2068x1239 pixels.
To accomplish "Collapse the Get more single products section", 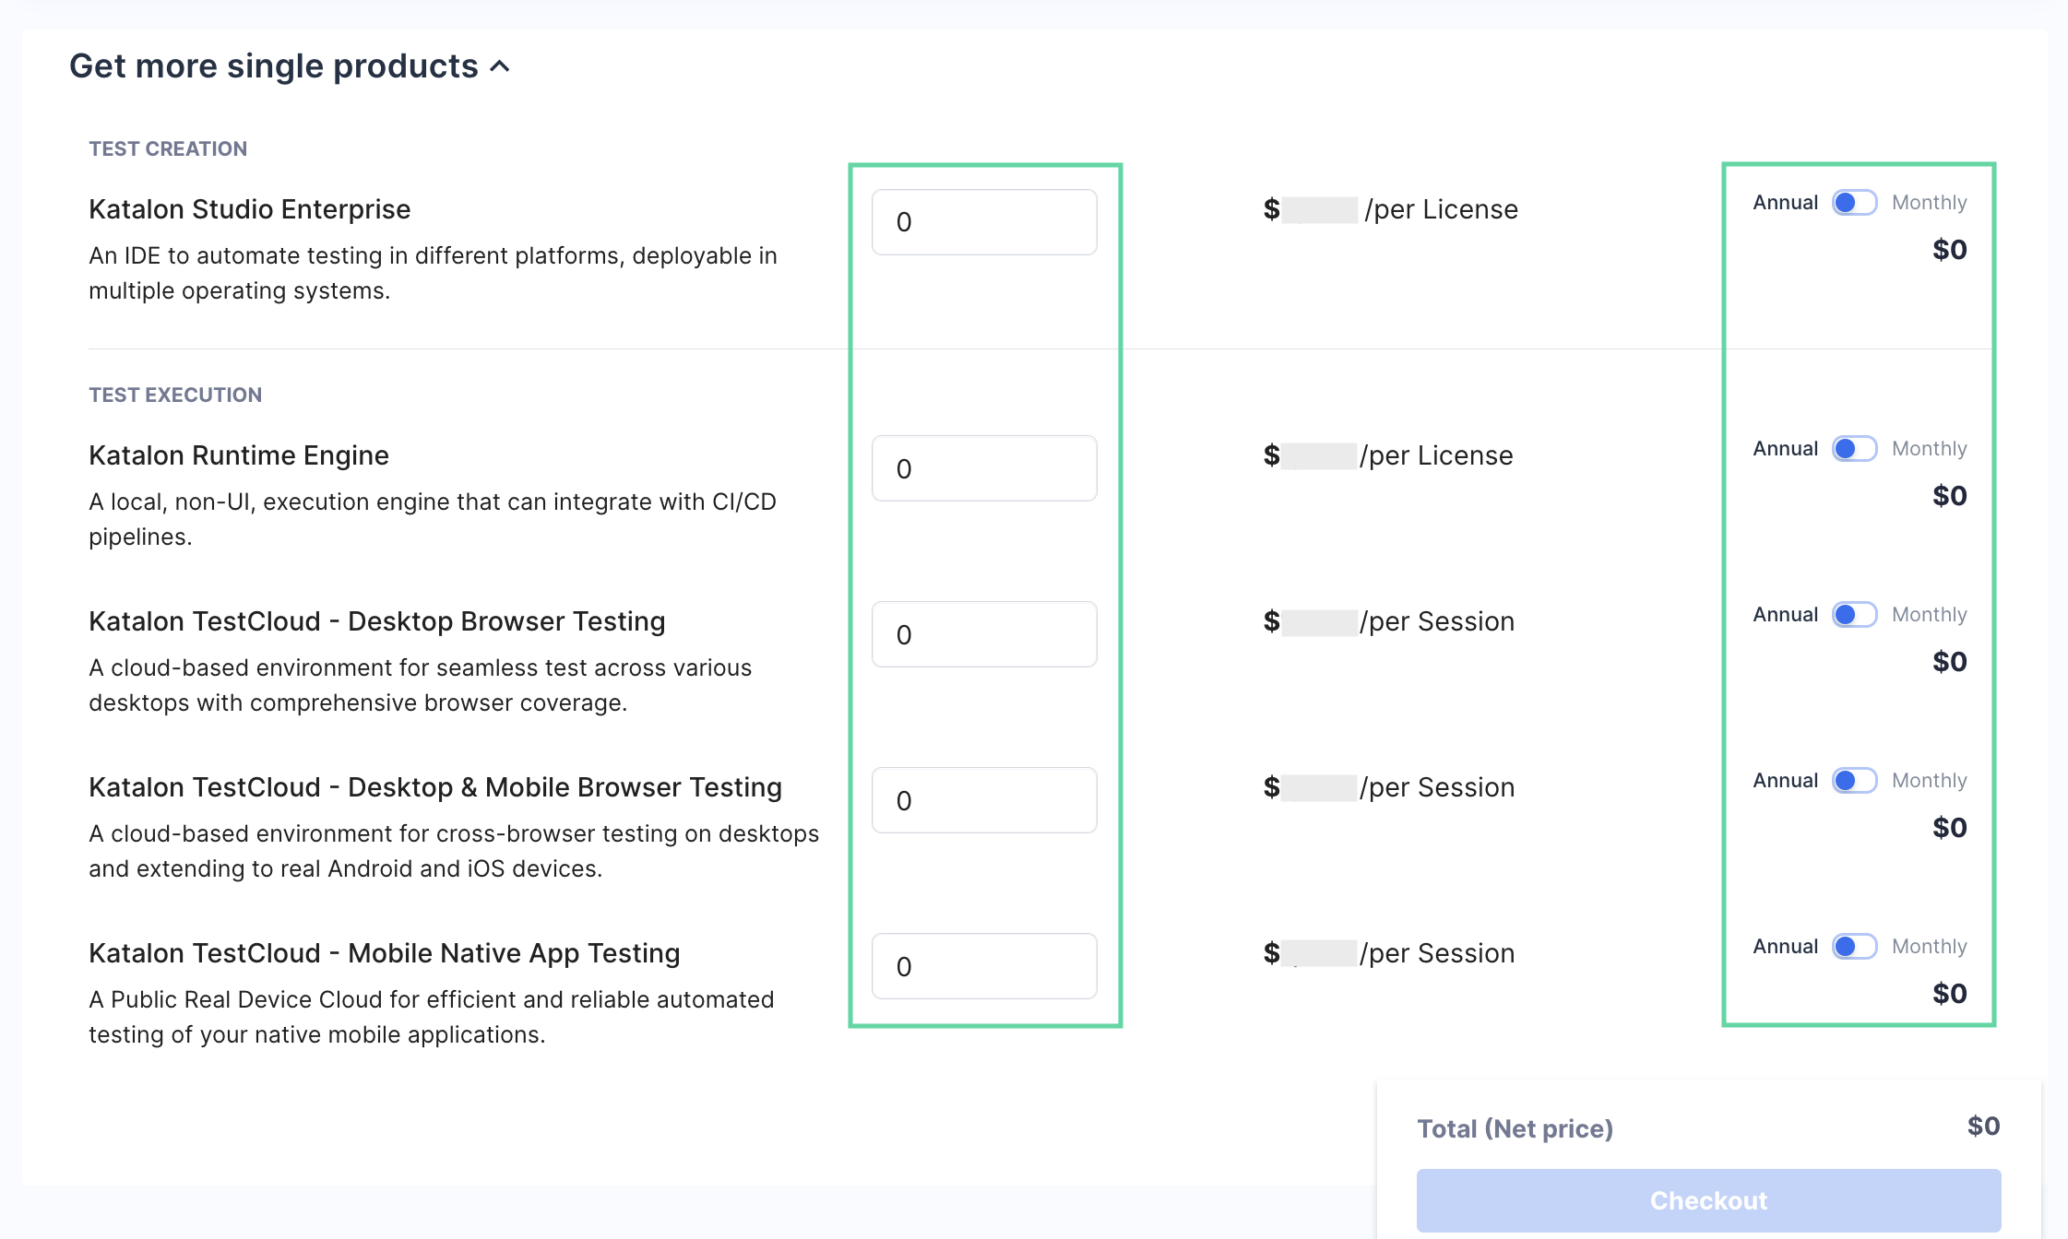I will (499, 66).
